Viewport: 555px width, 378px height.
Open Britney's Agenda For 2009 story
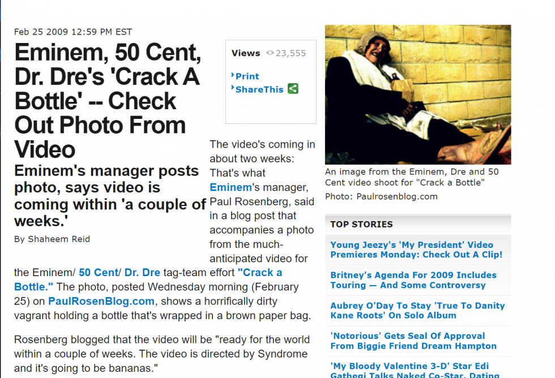coord(413,280)
